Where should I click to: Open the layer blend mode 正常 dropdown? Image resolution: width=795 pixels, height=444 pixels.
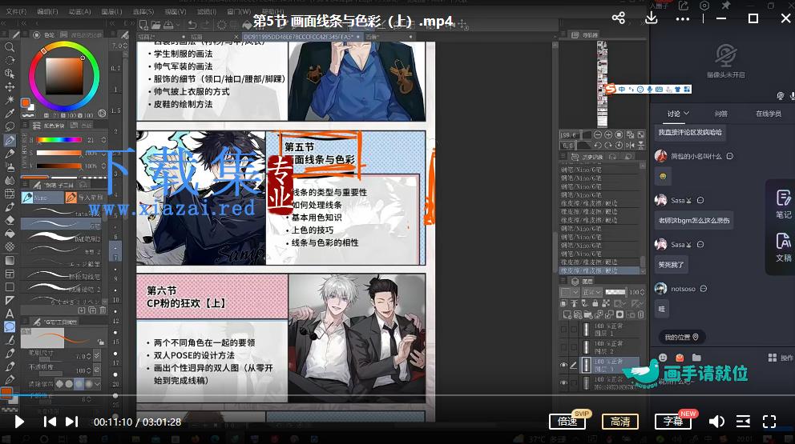pyautogui.click(x=591, y=292)
